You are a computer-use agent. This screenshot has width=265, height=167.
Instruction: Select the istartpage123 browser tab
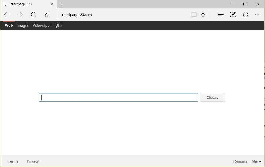point(28,4)
